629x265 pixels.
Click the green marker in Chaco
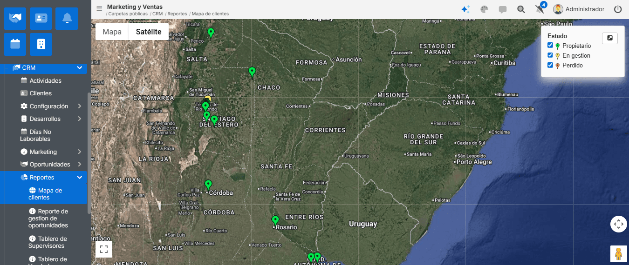click(x=252, y=72)
